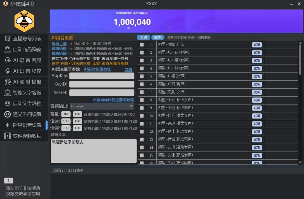The height and width of the screenshot is (199, 304).
Task: Click the 通义千问设置 face icon
Action: click(x=7, y=114)
